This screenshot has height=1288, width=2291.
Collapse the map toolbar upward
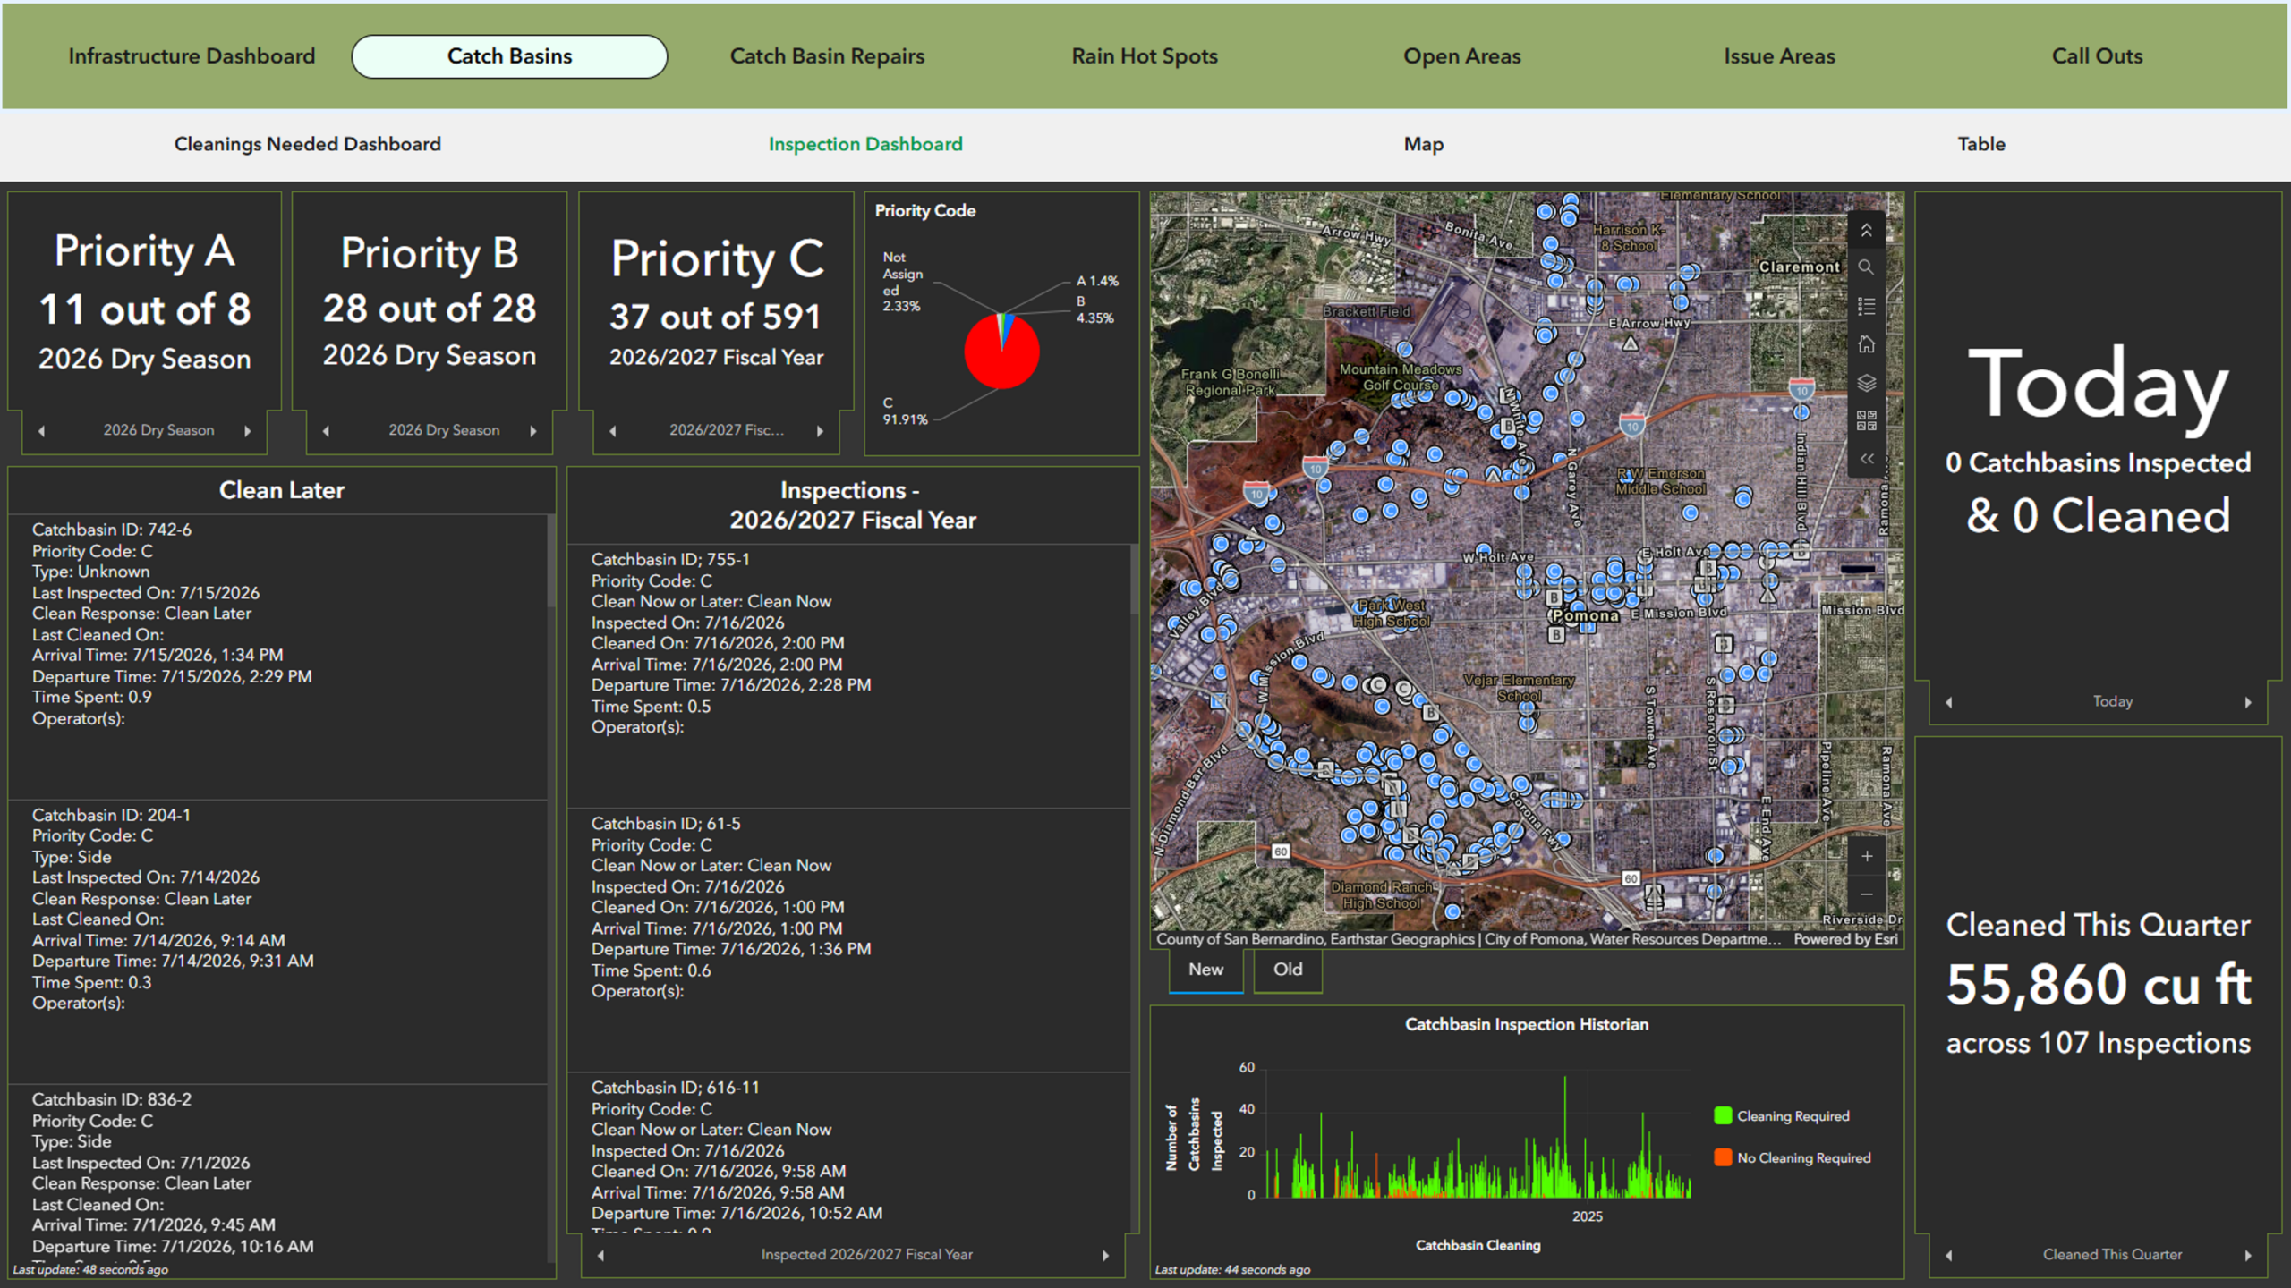1866,230
